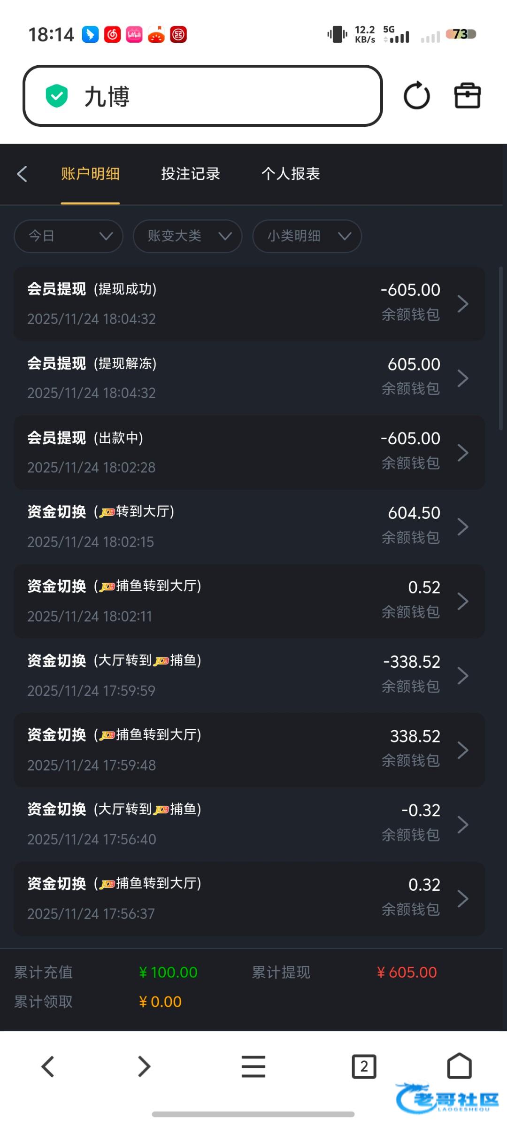Image resolution: width=507 pixels, height=1127 pixels.
Task: Expand the 今日 date filter dropdown
Action: (69, 236)
